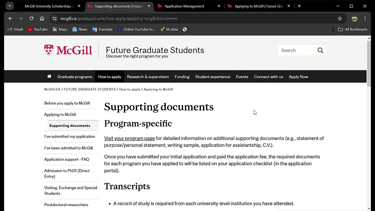The width and height of the screenshot is (375, 211).
Task: Click into the Search input field
Action: tap(296, 50)
